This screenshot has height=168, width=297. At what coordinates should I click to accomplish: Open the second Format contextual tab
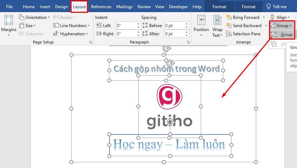(248, 7)
